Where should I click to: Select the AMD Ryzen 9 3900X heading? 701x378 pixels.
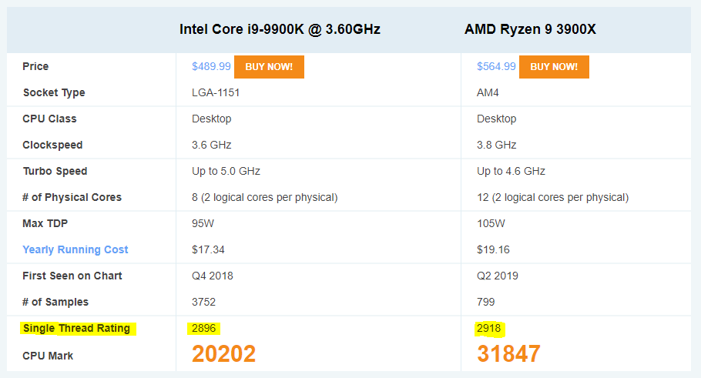click(x=530, y=29)
